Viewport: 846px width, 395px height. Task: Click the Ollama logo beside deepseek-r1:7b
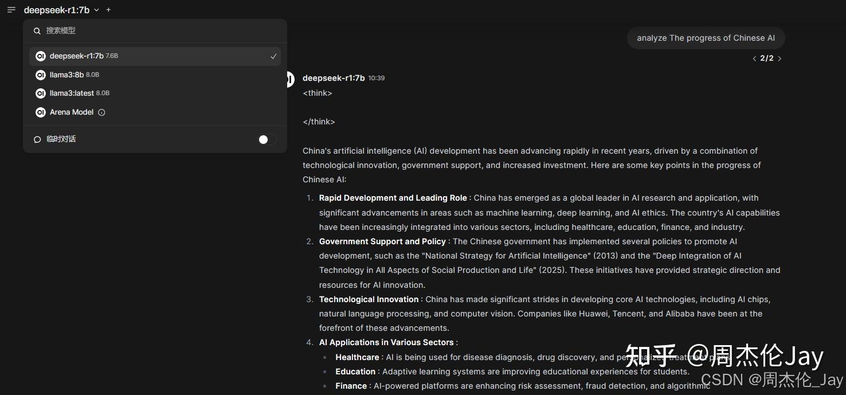click(40, 56)
